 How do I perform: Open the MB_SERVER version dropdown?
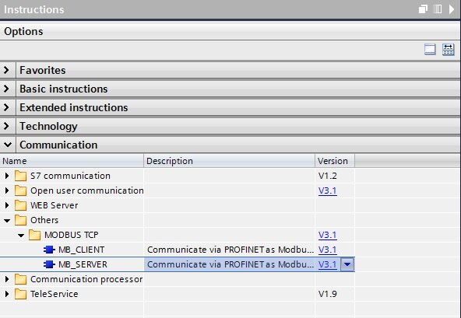(347, 264)
